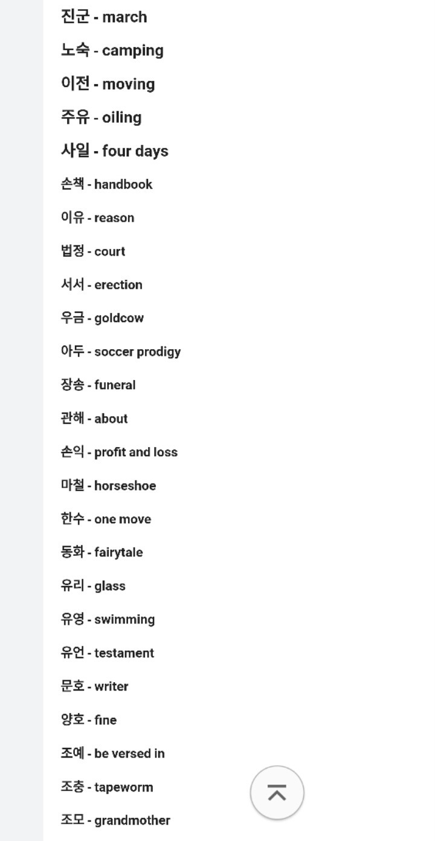Click the 동화 - fairytale line

click(101, 552)
